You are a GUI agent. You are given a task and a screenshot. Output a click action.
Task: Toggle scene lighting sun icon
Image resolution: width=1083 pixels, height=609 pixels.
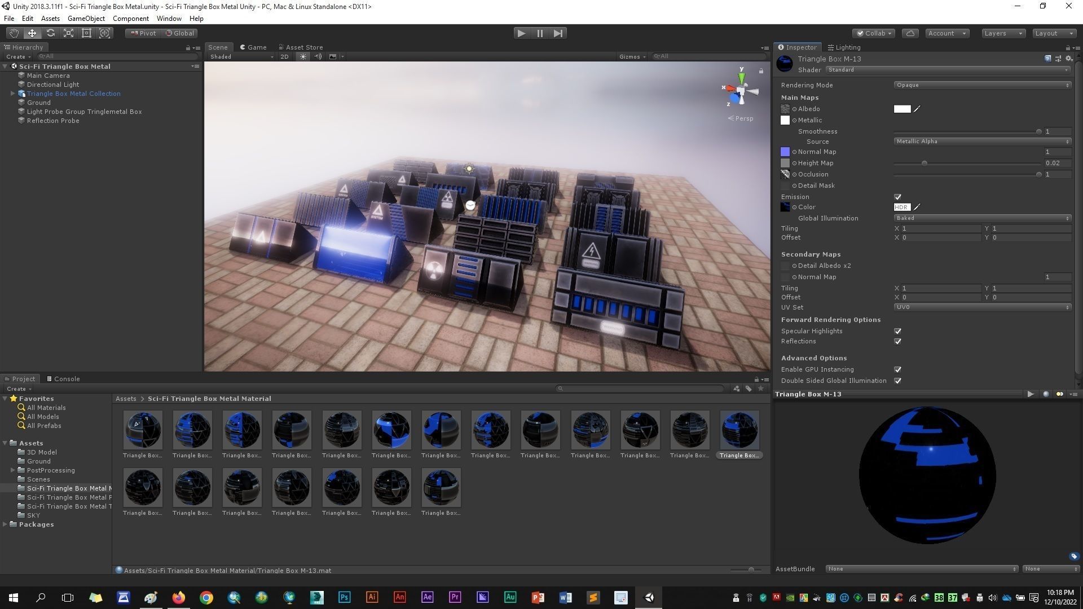point(303,56)
